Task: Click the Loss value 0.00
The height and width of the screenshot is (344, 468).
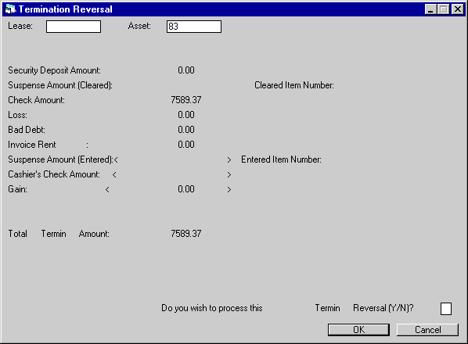Action: click(186, 115)
